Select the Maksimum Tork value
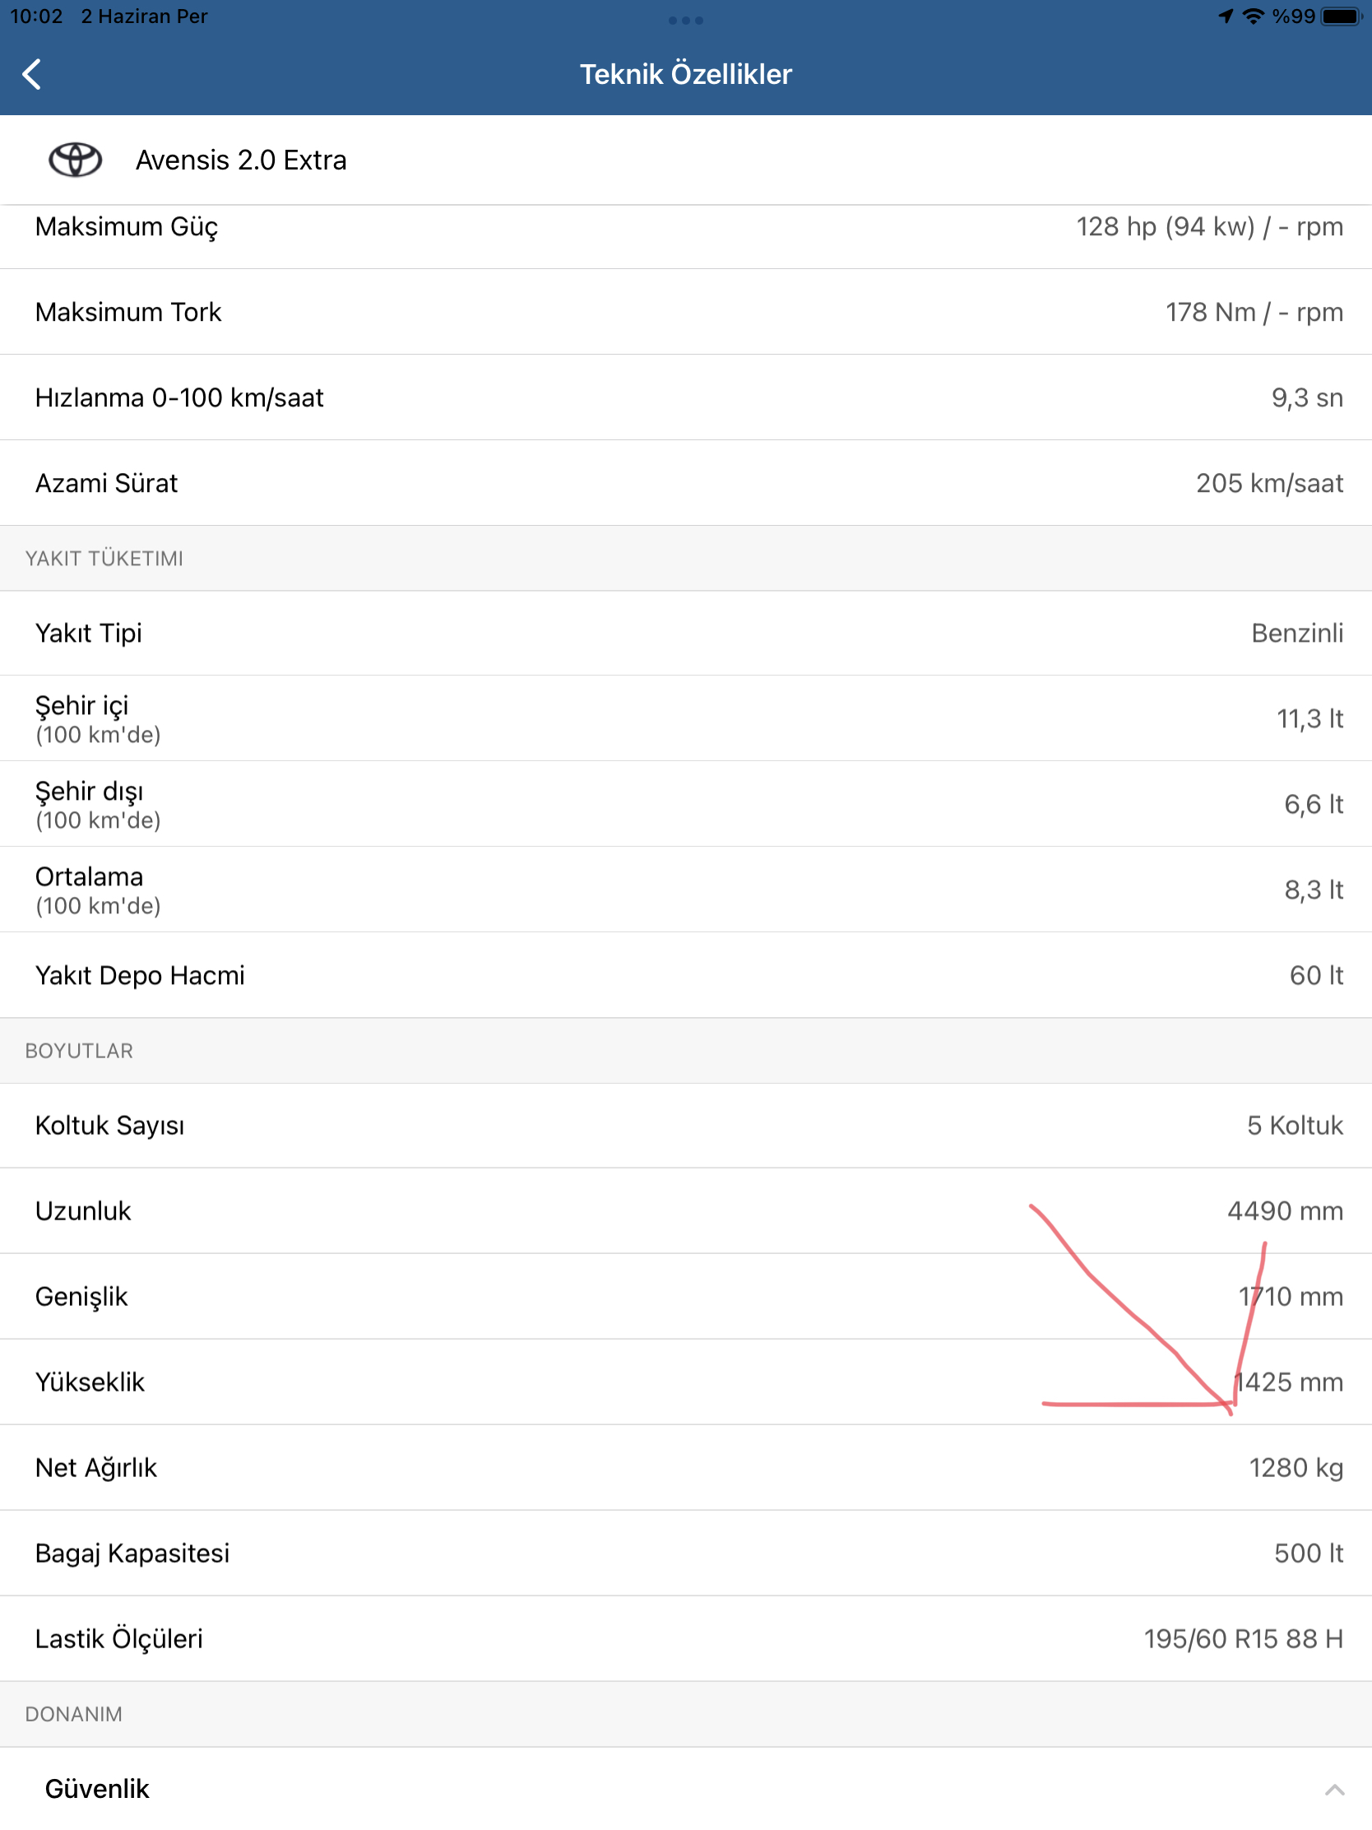Image resolution: width=1372 pixels, height=1830 pixels. pyautogui.click(x=1254, y=312)
